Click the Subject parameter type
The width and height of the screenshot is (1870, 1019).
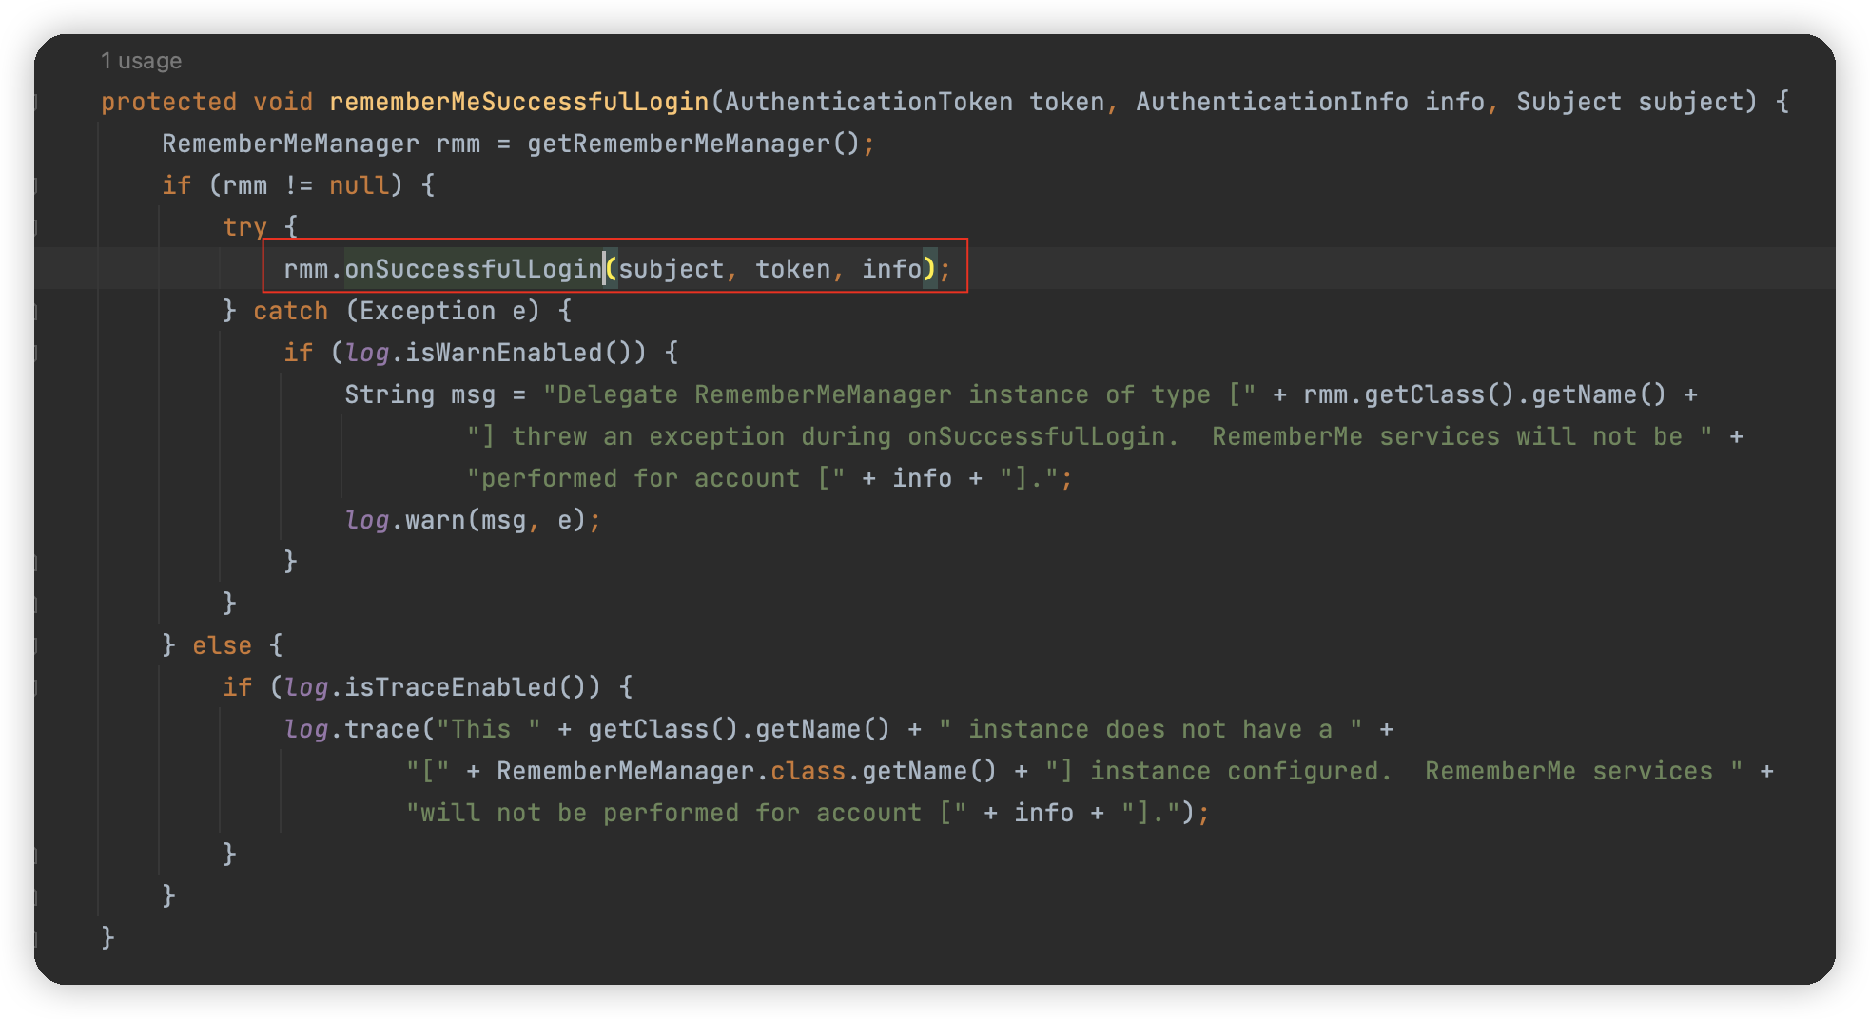(1568, 102)
